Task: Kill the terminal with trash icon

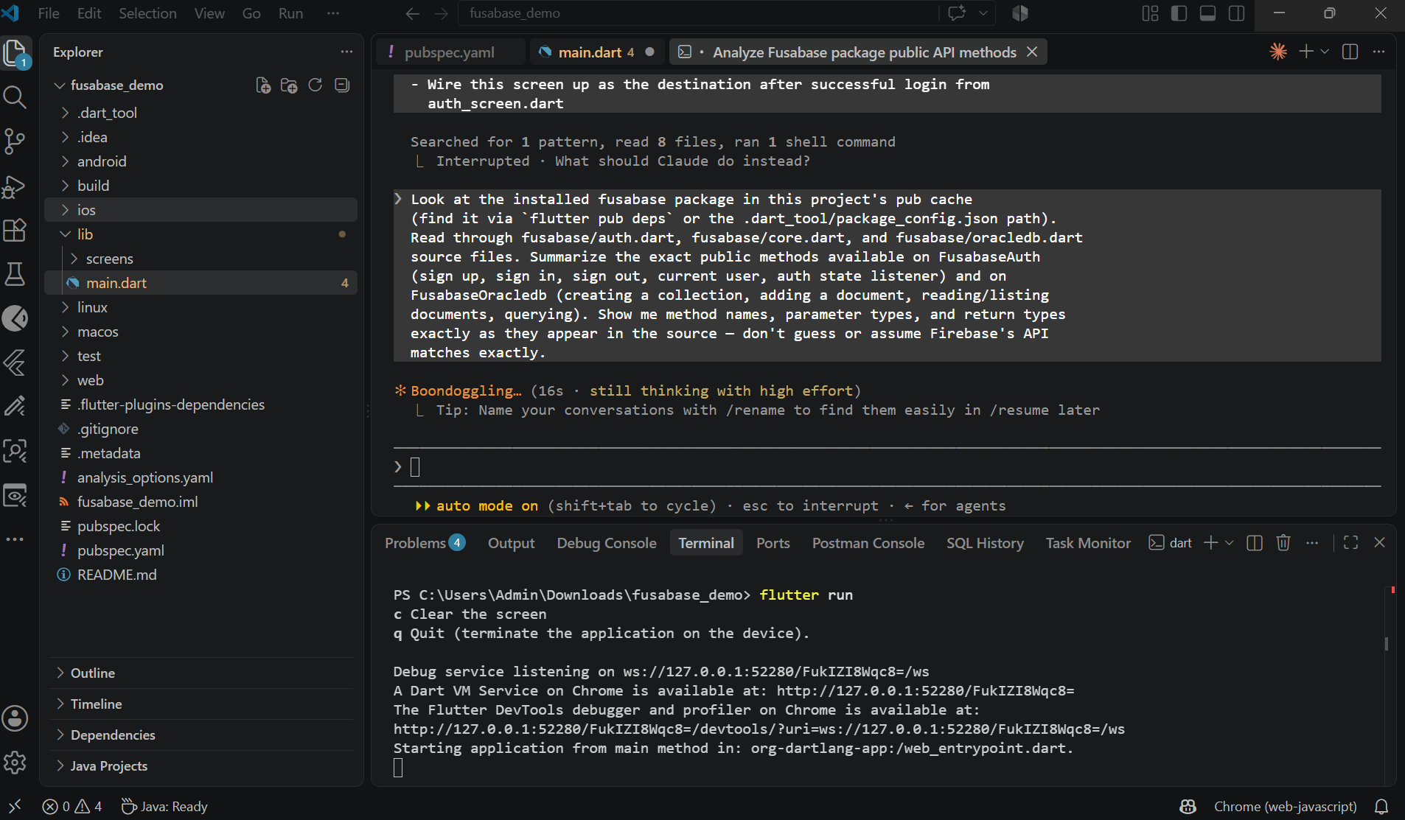Action: [x=1283, y=543]
